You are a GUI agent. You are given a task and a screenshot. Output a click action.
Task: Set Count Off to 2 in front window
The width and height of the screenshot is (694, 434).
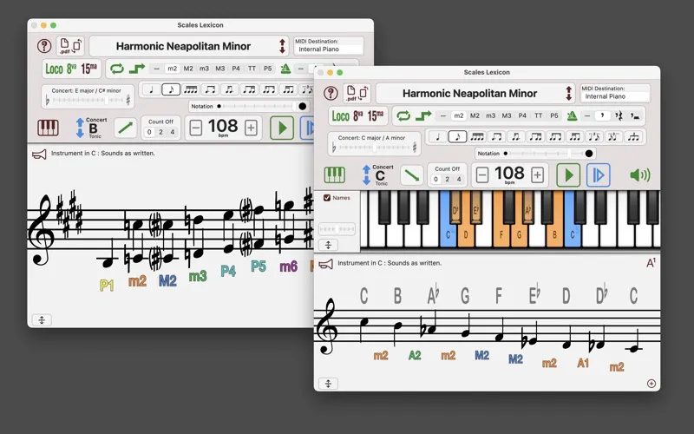447,179
